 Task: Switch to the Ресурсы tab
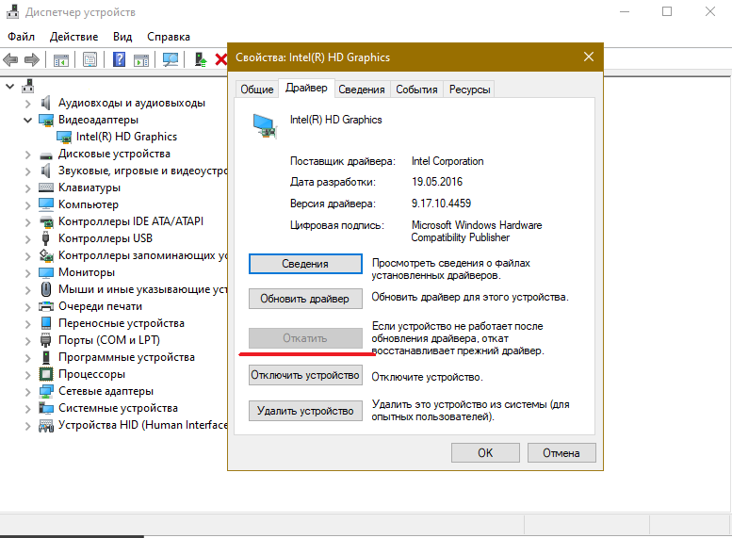pyautogui.click(x=470, y=90)
